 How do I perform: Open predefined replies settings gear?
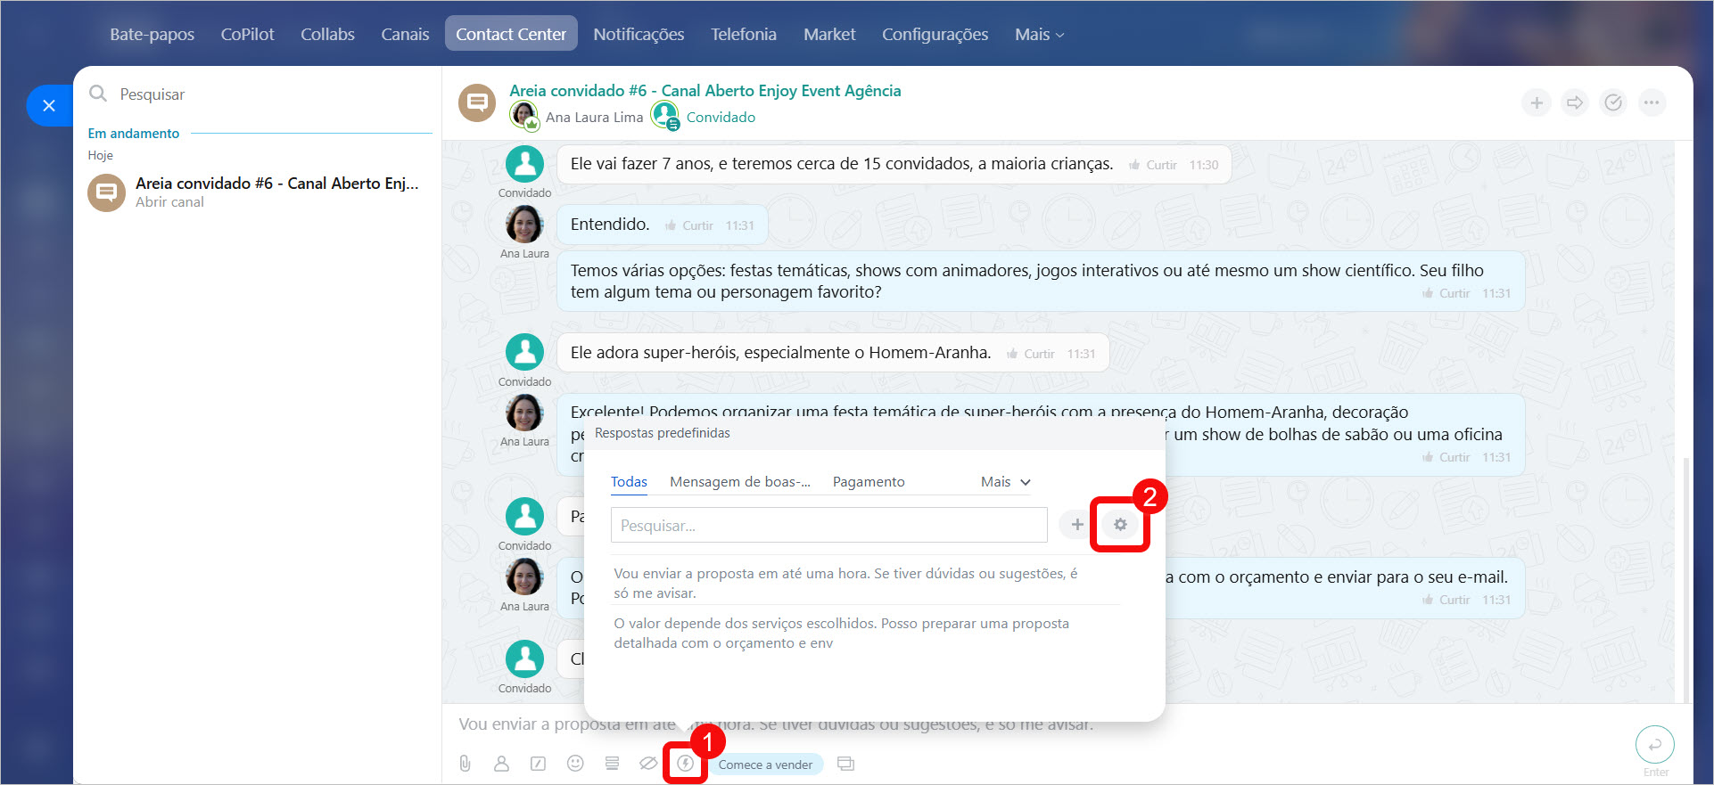(x=1120, y=525)
